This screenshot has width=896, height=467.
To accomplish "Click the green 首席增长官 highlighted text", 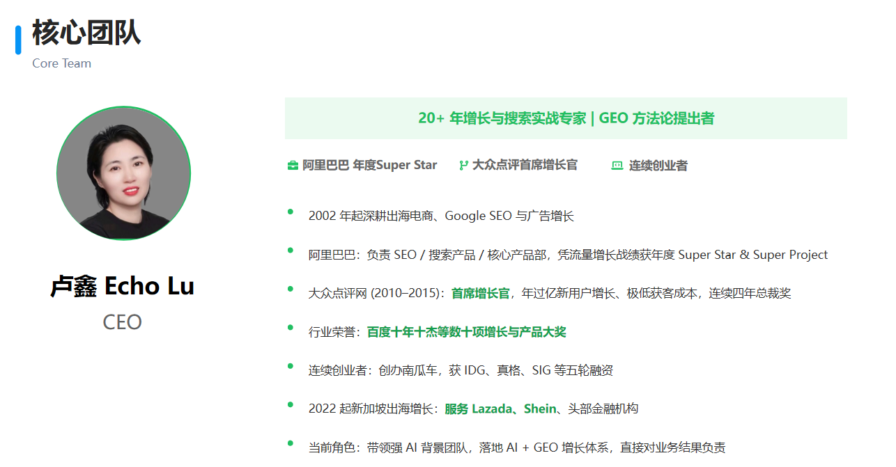I will click(x=481, y=294).
